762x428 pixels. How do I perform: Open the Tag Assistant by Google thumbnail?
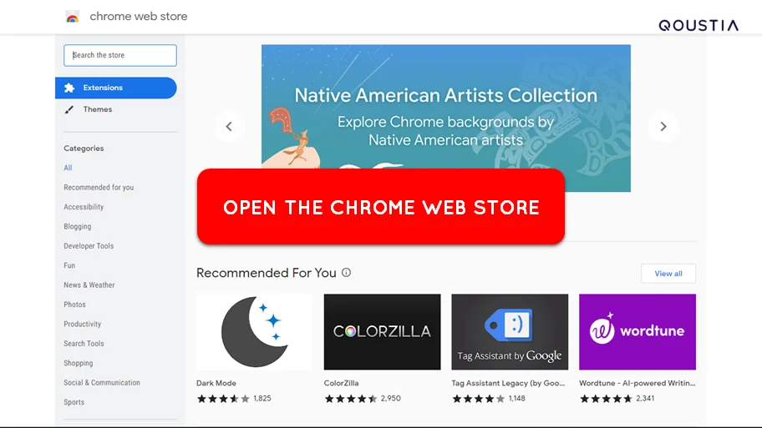coord(510,332)
